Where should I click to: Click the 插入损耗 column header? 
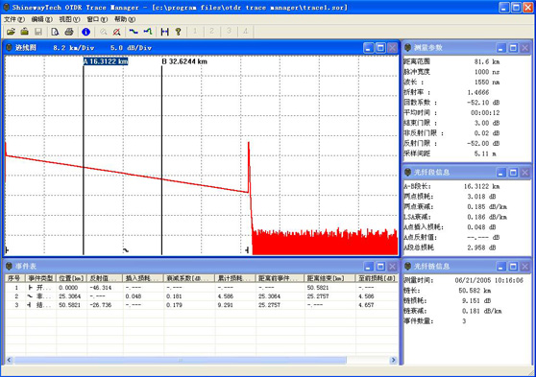(x=143, y=278)
